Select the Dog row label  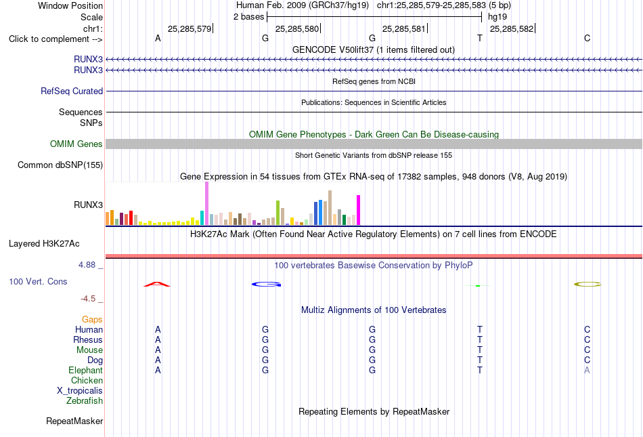click(95, 360)
